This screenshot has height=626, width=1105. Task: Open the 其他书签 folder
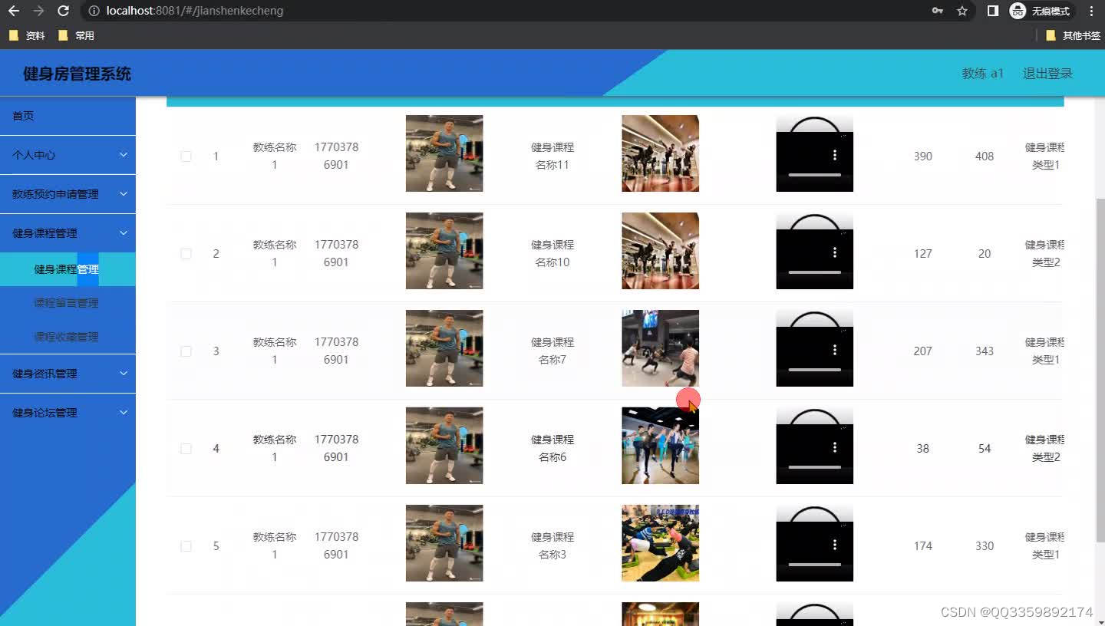click(1073, 35)
